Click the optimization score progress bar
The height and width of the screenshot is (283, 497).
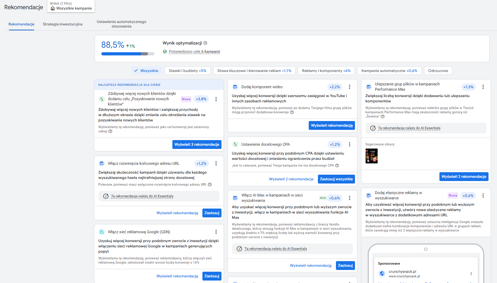coord(128,54)
